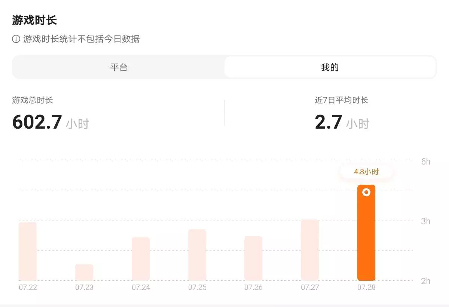Tap the highlighted orange 07.28 bar
This screenshot has width=449, height=307.
click(366, 233)
